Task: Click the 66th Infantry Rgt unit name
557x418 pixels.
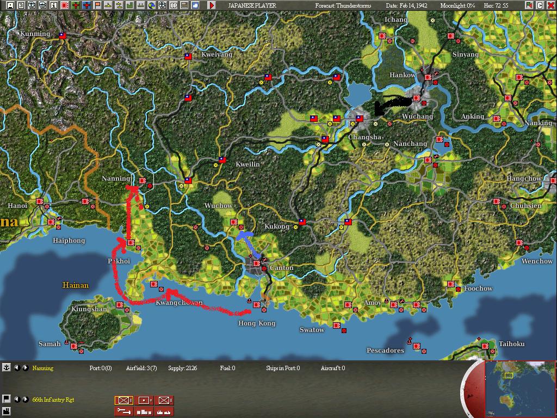Action: coord(53,399)
